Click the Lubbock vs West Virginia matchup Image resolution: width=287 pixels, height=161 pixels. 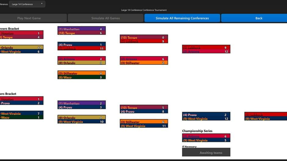coord(266,117)
